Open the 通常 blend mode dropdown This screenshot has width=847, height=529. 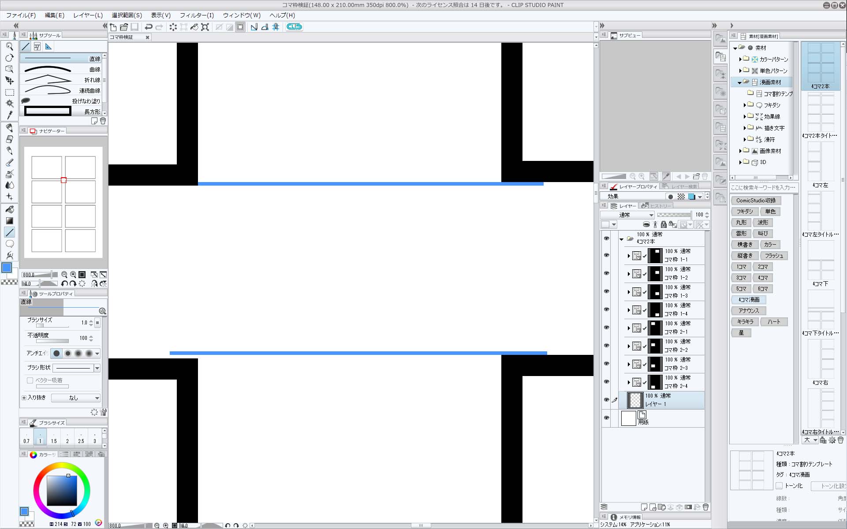coord(627,215)
